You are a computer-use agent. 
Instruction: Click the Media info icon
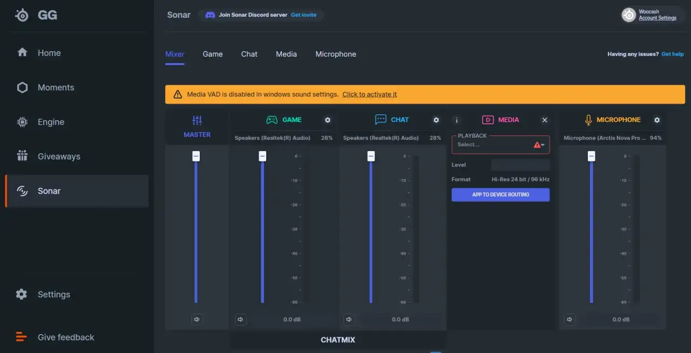point(457,120)
